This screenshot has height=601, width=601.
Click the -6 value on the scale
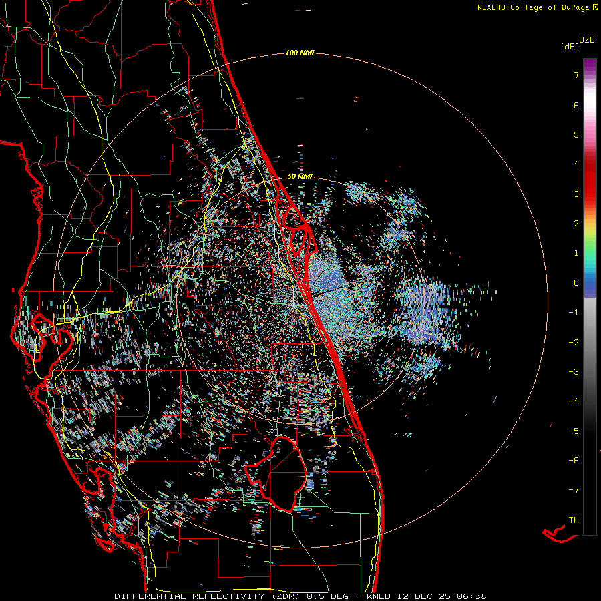574,461
